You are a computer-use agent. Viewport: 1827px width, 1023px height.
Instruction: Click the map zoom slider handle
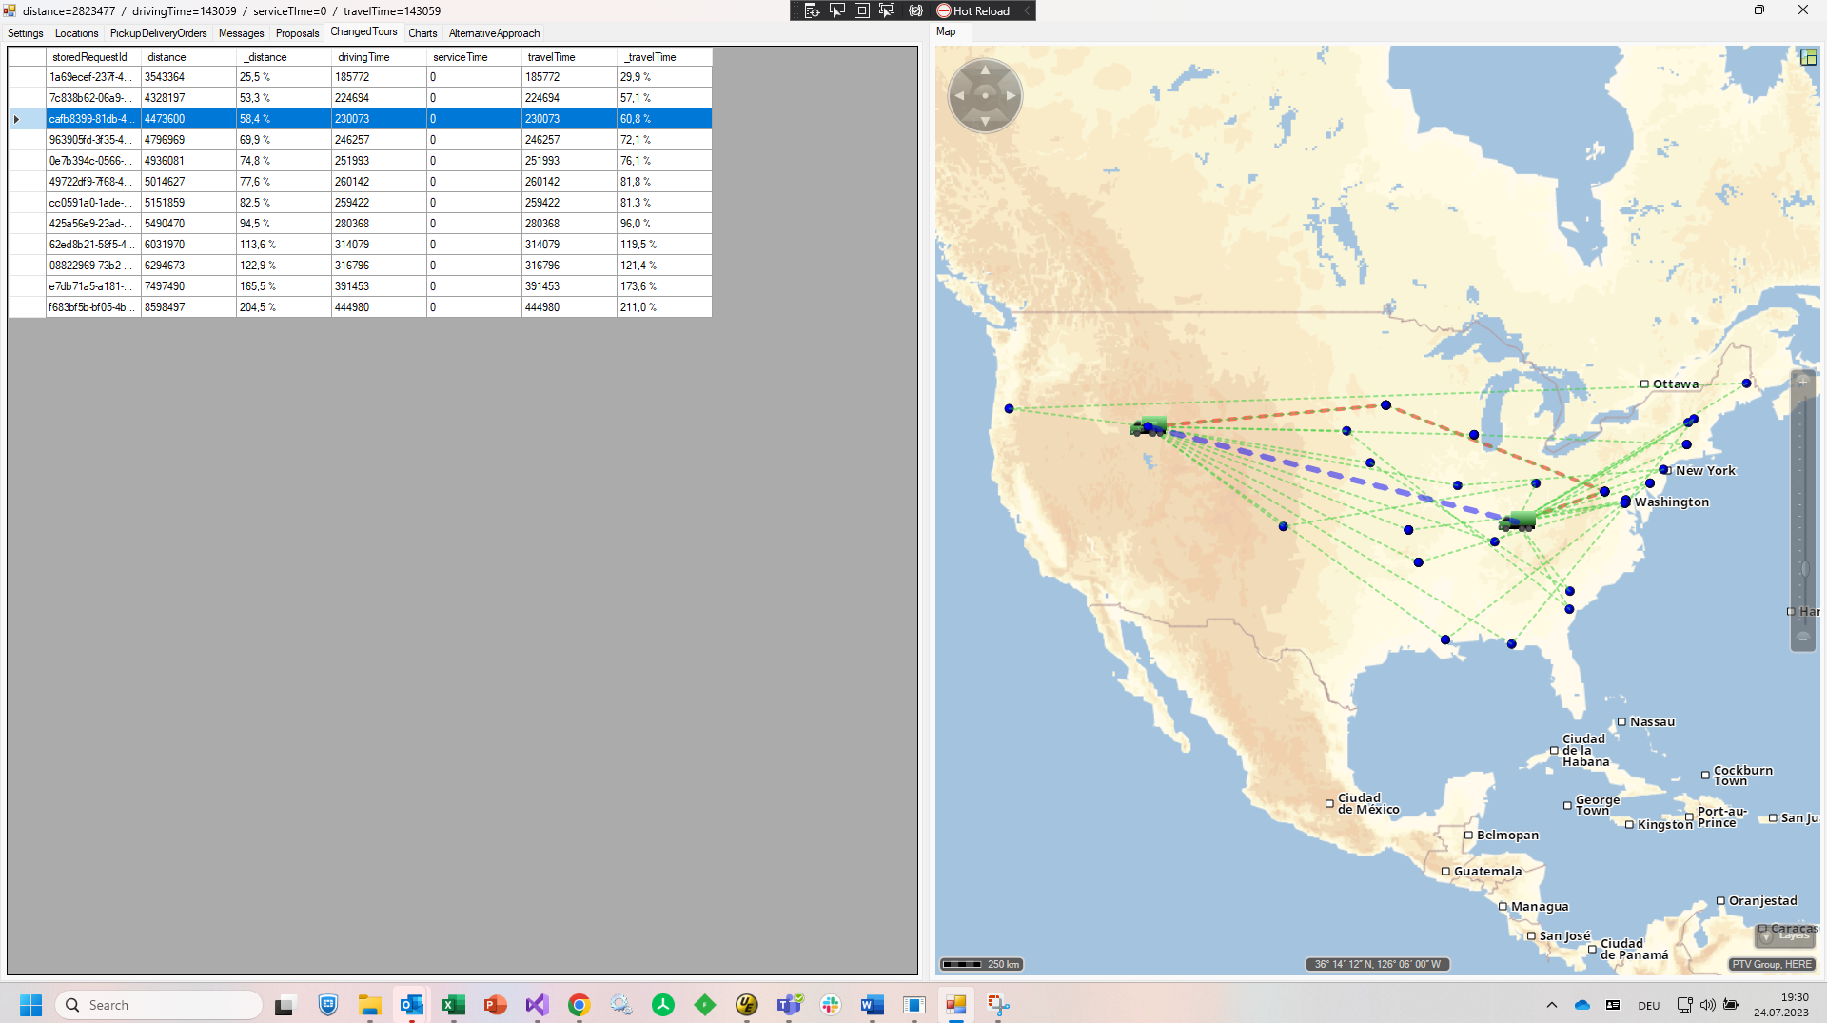point(1803,569)
